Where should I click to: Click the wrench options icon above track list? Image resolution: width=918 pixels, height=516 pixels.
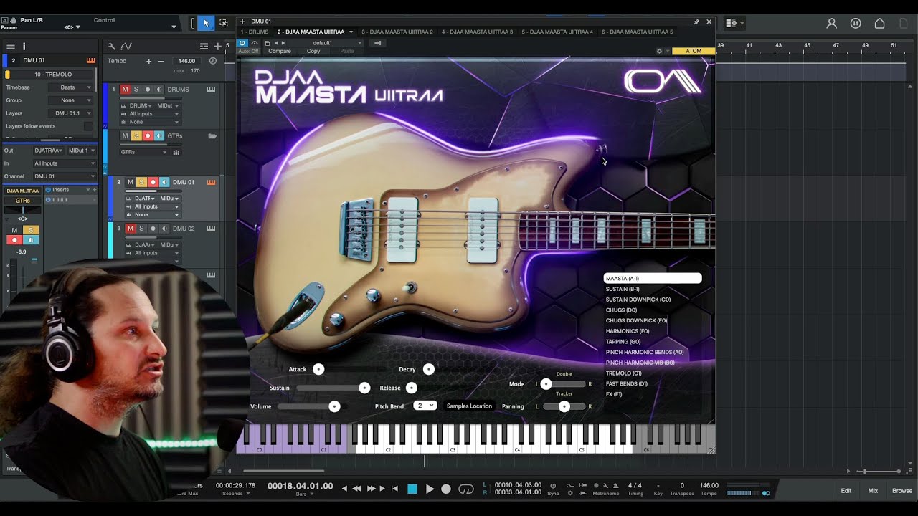(112, 46)
